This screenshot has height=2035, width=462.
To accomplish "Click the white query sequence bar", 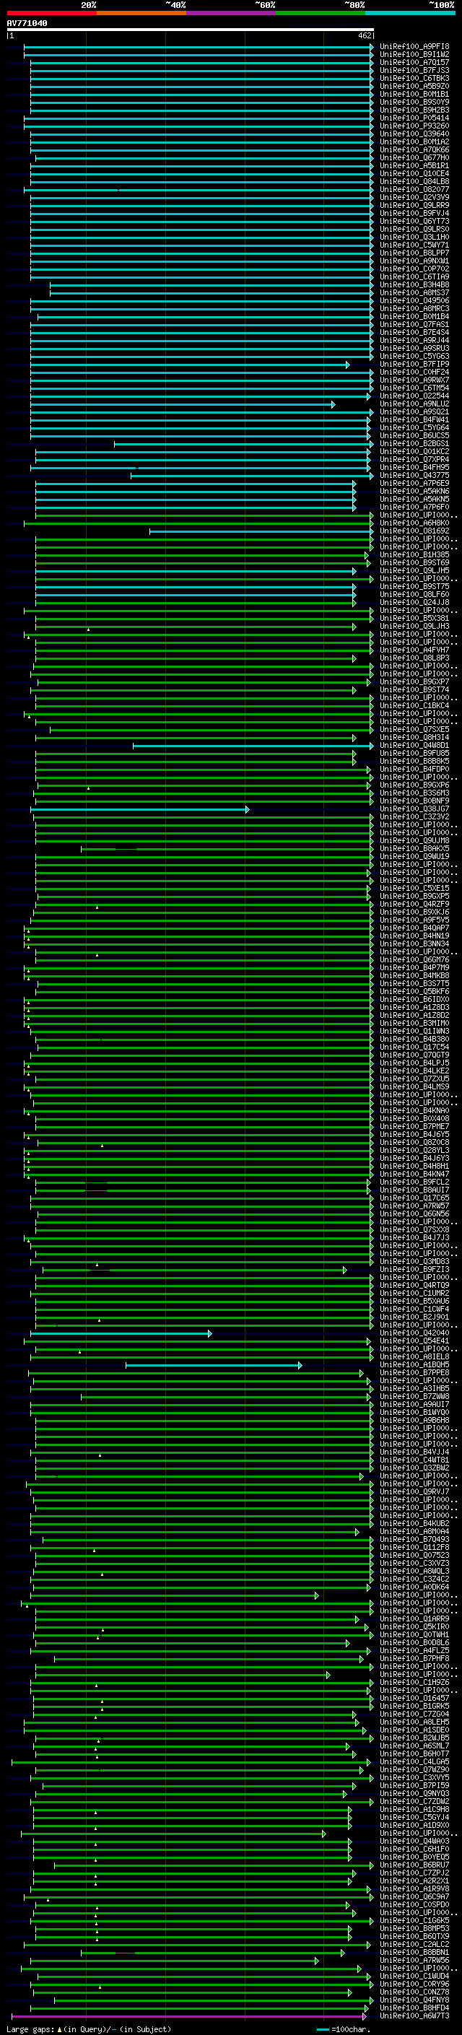I will [x=191, y=30].
